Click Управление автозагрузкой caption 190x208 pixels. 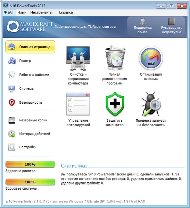coord(78,123)
